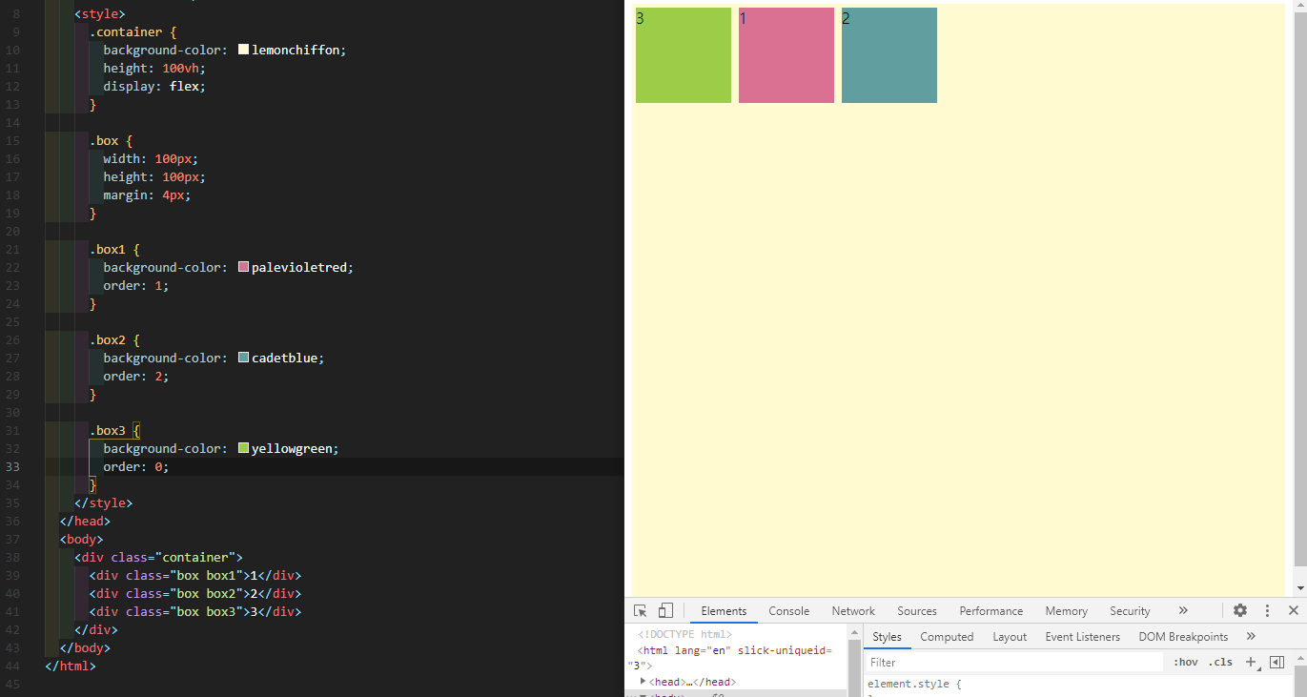Open the Performance tab
The image size is (1307, 697).
991,611
